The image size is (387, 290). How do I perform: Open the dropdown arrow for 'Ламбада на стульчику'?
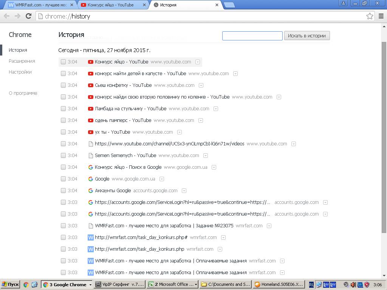click(x=216, y=109)
